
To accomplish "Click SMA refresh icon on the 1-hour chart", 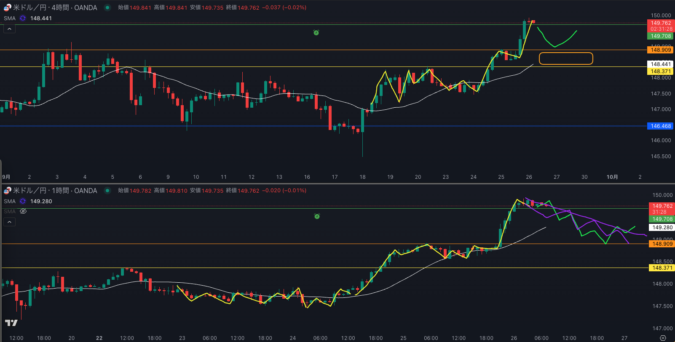I will [x=23, y=201].
